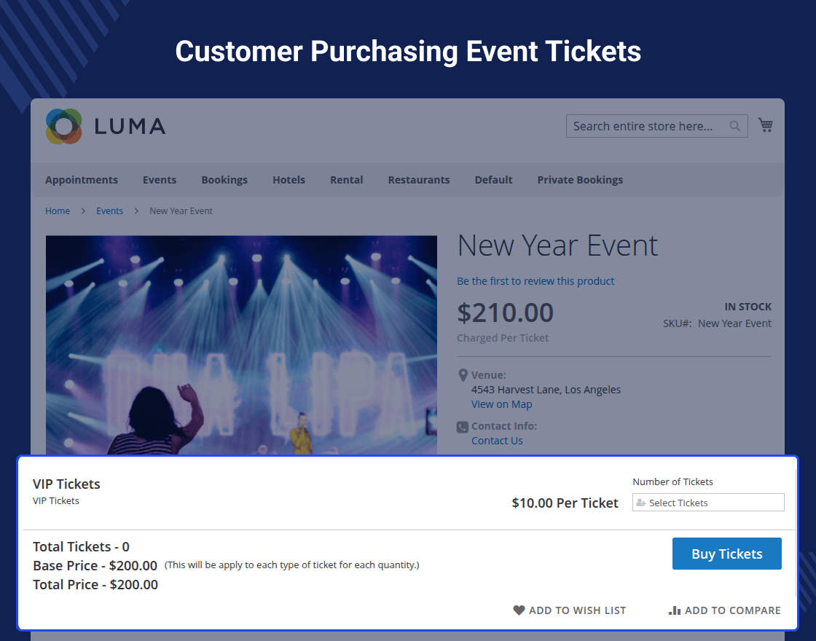Open the Select Tickets dropdown
Image resolution: width=816 pixels, height=641 pixels.
708,503
